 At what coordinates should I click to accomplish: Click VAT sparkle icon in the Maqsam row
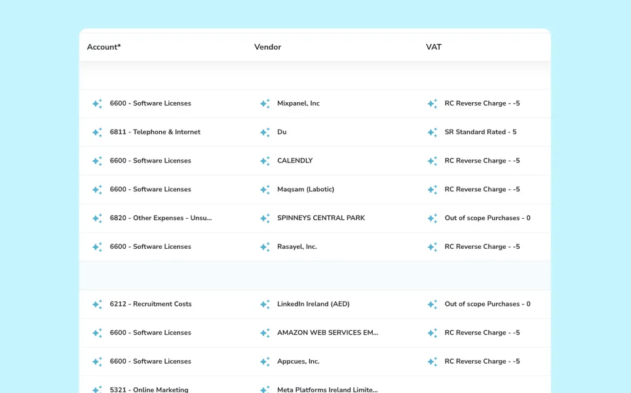(432, 189)
